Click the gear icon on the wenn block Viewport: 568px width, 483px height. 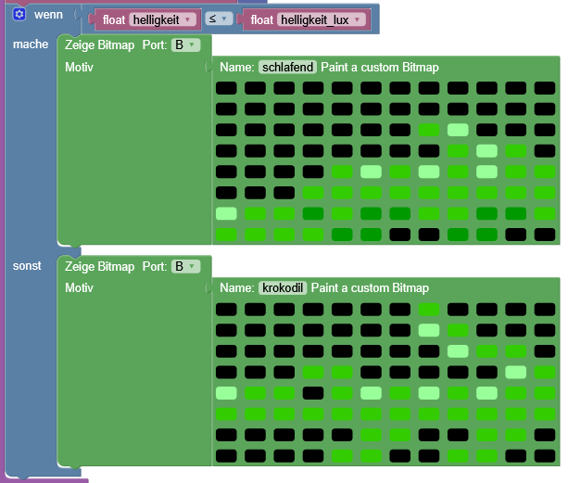19,15
